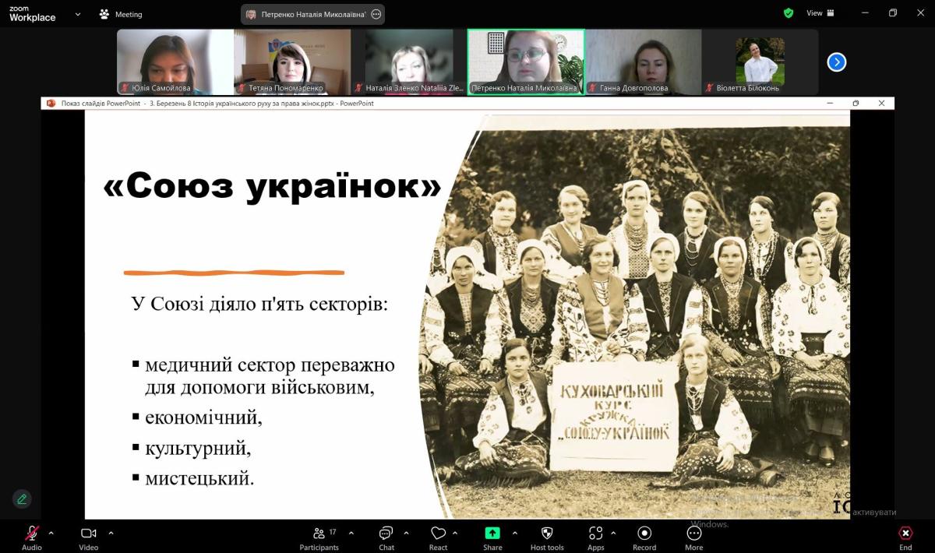This screenshot has height=553, width=935.
Task: Open the Apps icon
Action: tap(595, 534)
